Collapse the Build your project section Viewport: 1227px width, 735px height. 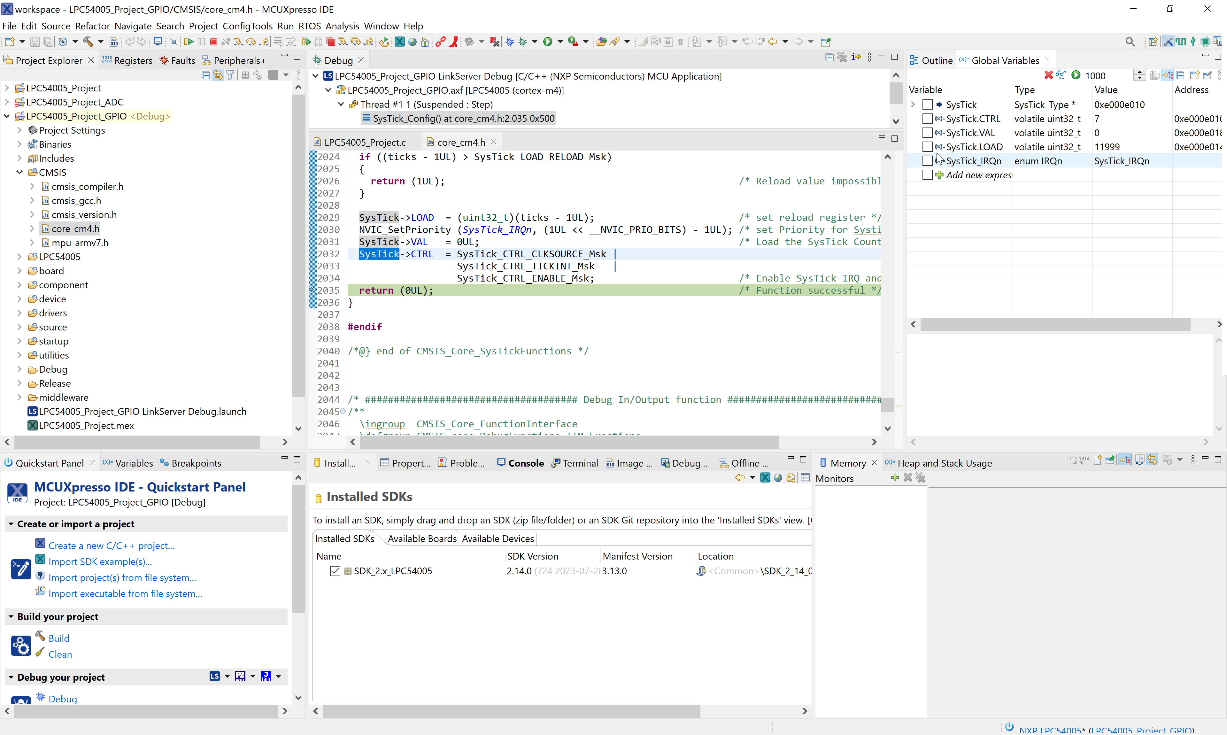pyautogui.click(x=11, y=617)
